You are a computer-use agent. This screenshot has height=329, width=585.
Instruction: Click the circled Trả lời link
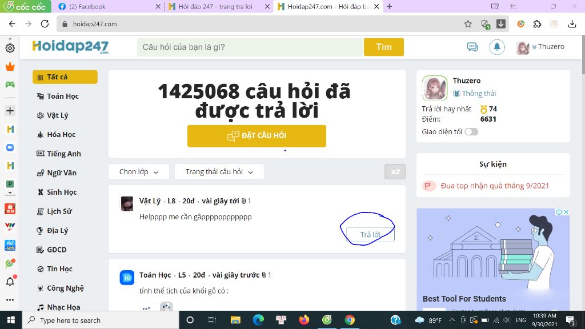coord(368,235)
